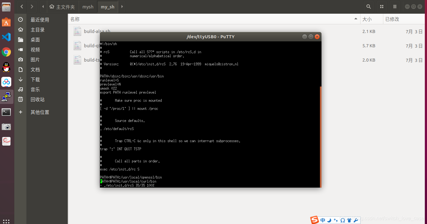Sort files by the Name column header
The height and width of the screenshot is (224, 427).
click(214, 19)
